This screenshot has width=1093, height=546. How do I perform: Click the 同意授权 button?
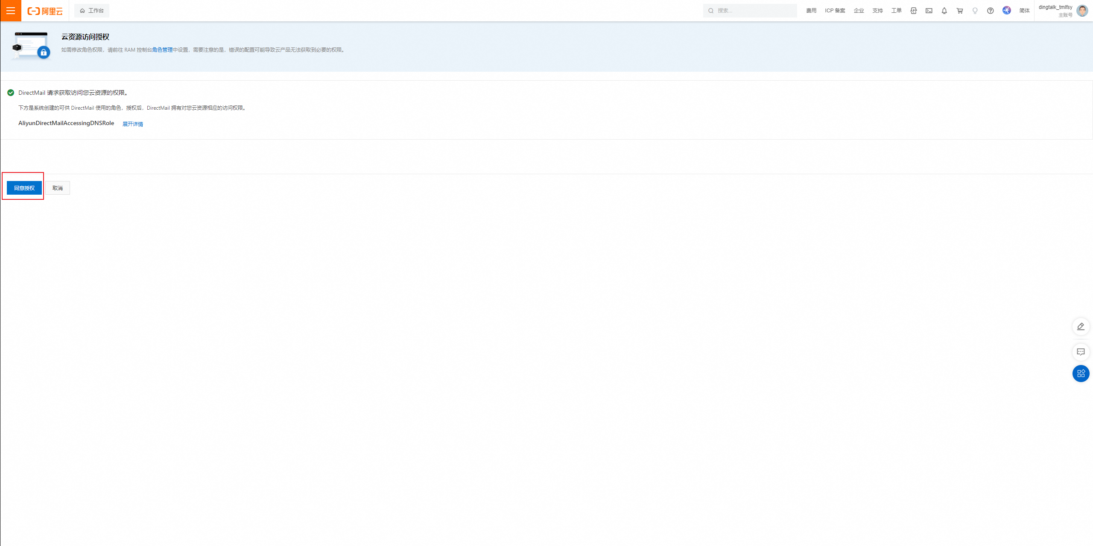coord(24,188)
